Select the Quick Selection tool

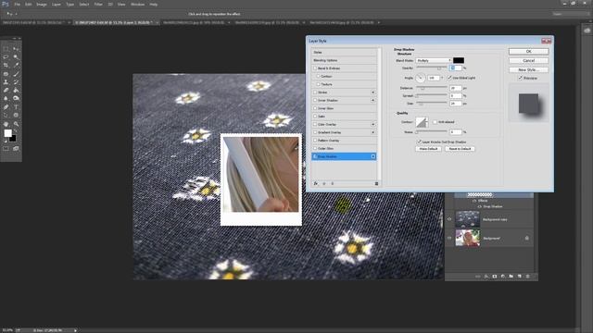click(16, 57)
